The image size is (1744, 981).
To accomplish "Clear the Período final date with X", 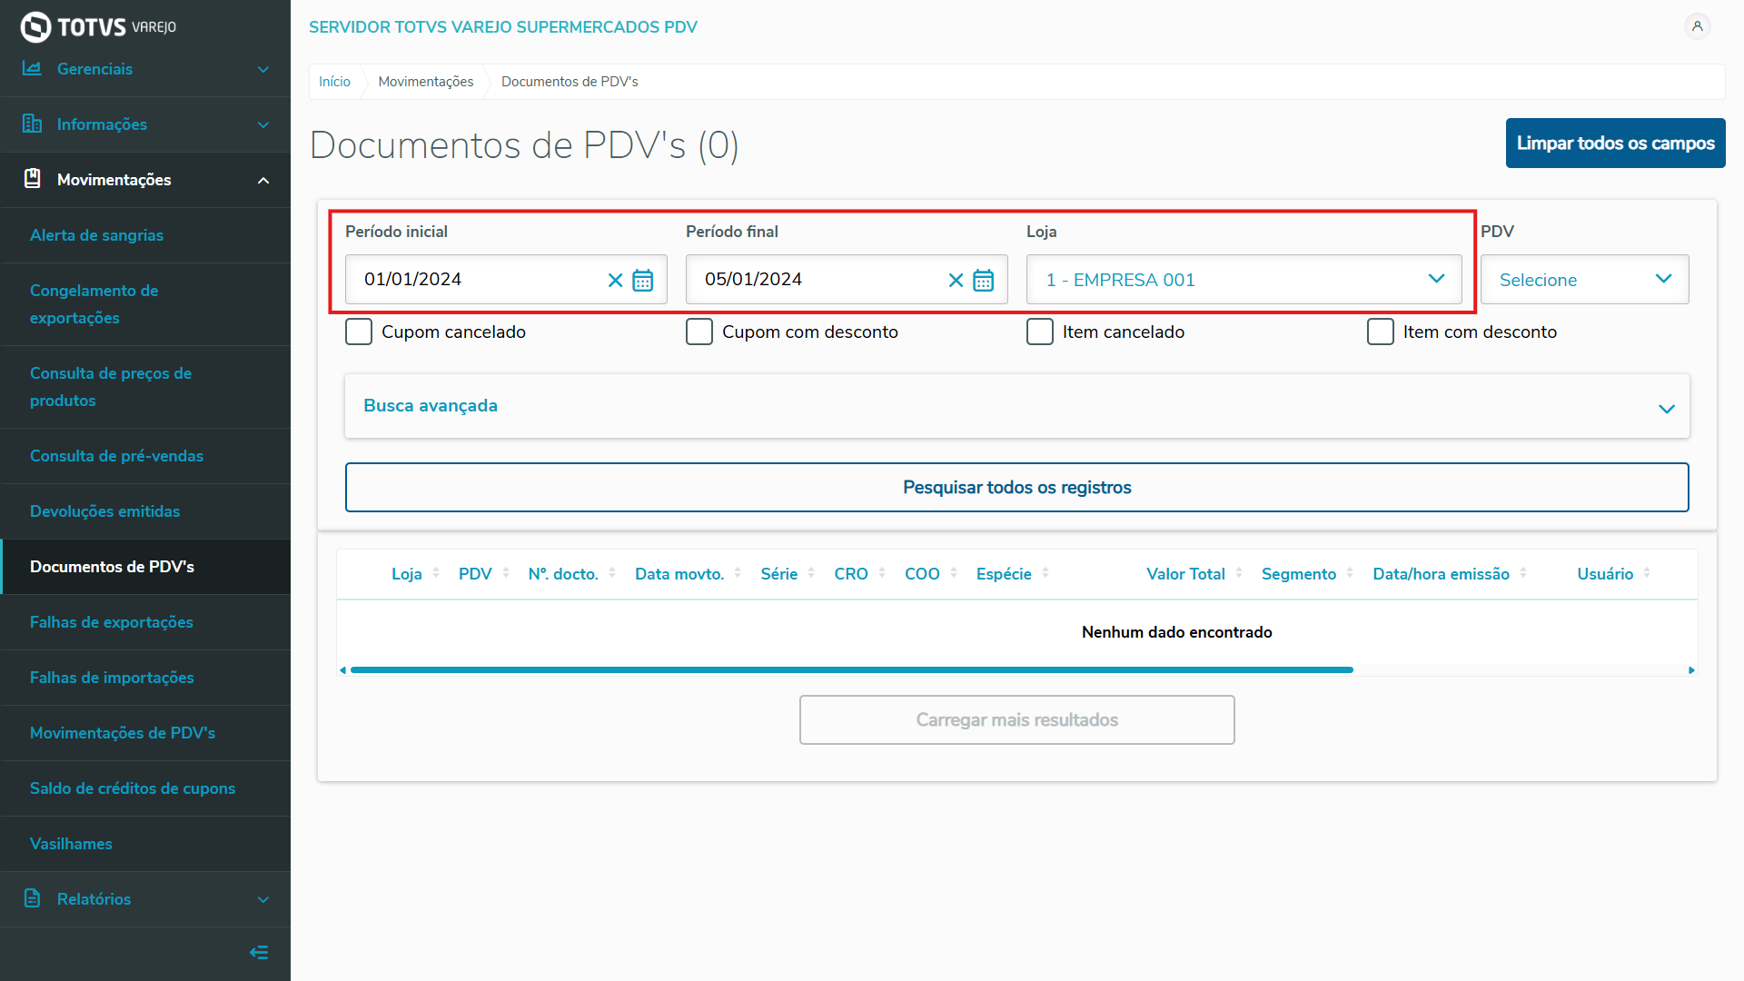I will click(956, 280).
